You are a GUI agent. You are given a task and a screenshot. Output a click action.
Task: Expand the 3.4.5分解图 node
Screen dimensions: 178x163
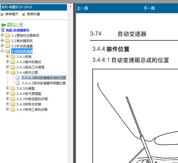(7, 88)
